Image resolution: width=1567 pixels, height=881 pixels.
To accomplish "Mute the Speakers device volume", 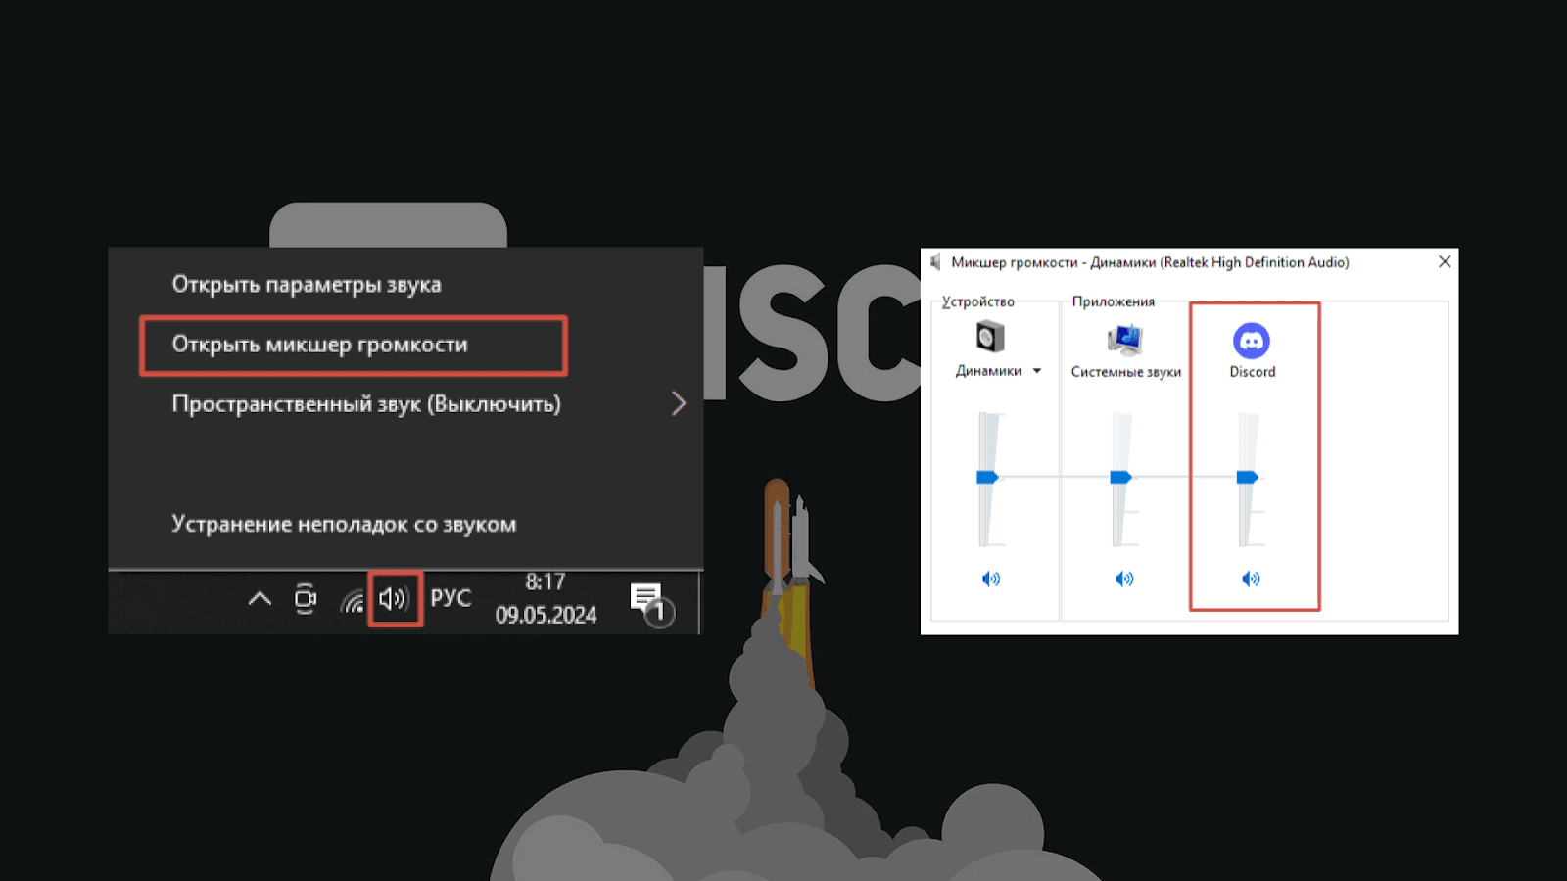I will click(991, 579).
